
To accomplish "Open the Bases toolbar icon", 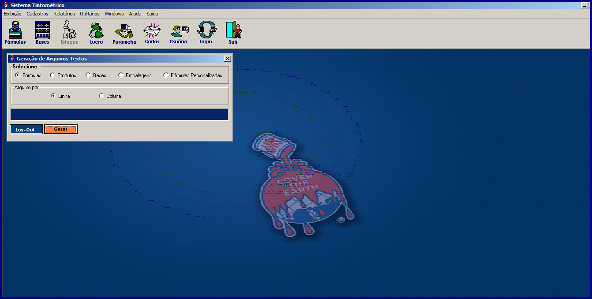I will pyautogui.click(x=42, y=33).
